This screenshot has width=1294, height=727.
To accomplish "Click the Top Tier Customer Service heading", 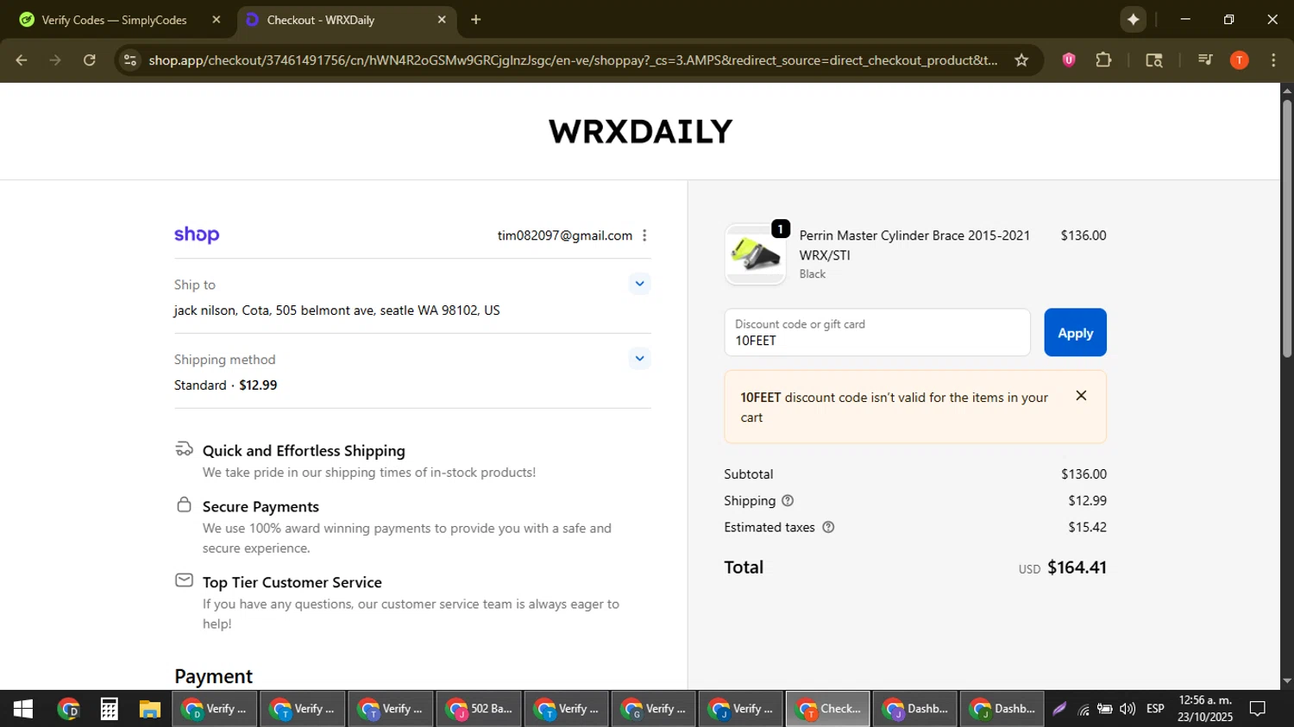I will click(292, 583).
